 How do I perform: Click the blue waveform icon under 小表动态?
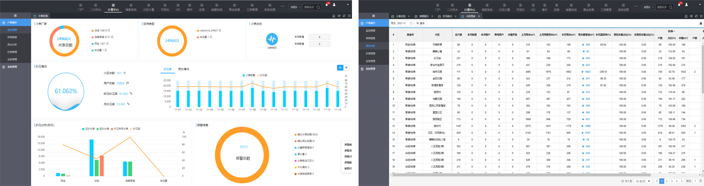pyautogui.click(x=272, y=39)
